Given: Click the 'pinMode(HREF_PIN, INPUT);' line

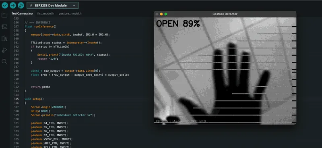Looking at the screenshot, I should point(51,143).
